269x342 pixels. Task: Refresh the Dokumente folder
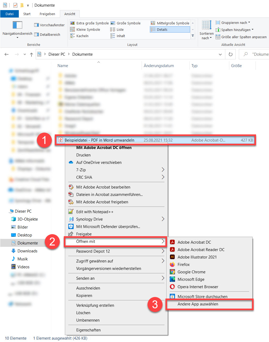click(231, 54)
